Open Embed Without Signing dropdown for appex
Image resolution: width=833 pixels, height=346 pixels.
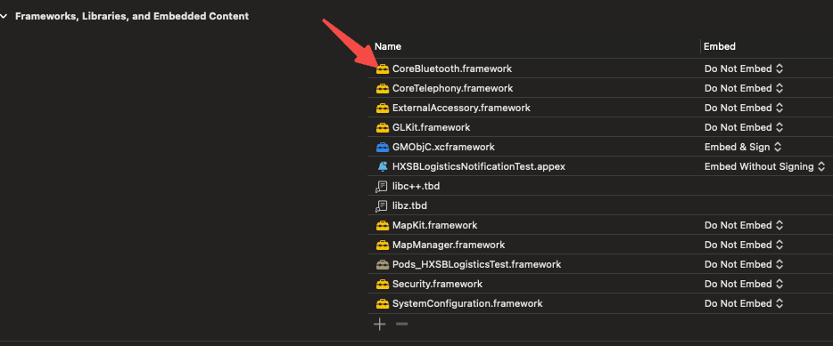(765, 167)
